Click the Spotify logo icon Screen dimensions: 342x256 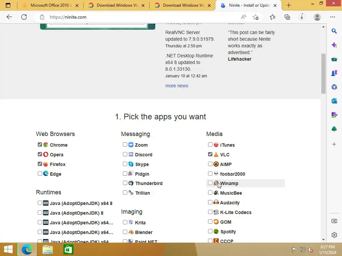[216, 231]
